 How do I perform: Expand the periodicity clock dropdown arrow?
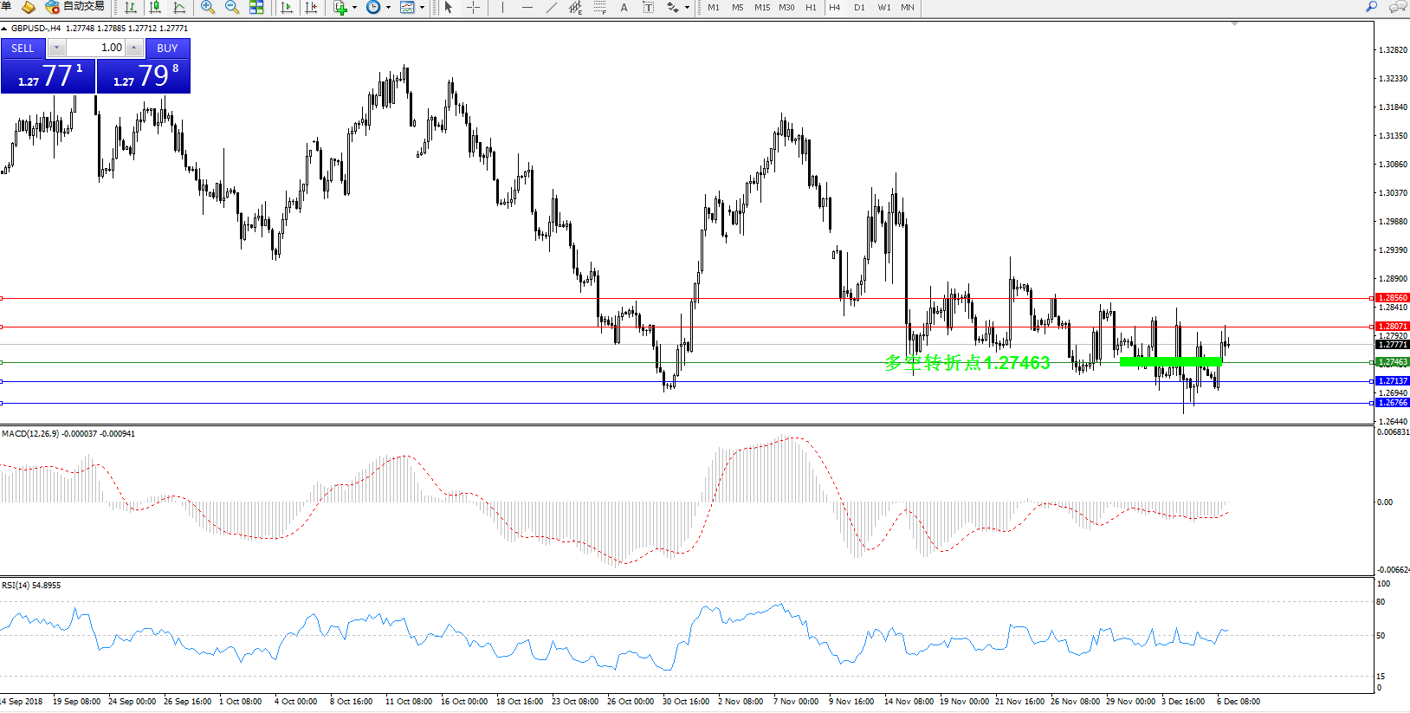point(388,7)
